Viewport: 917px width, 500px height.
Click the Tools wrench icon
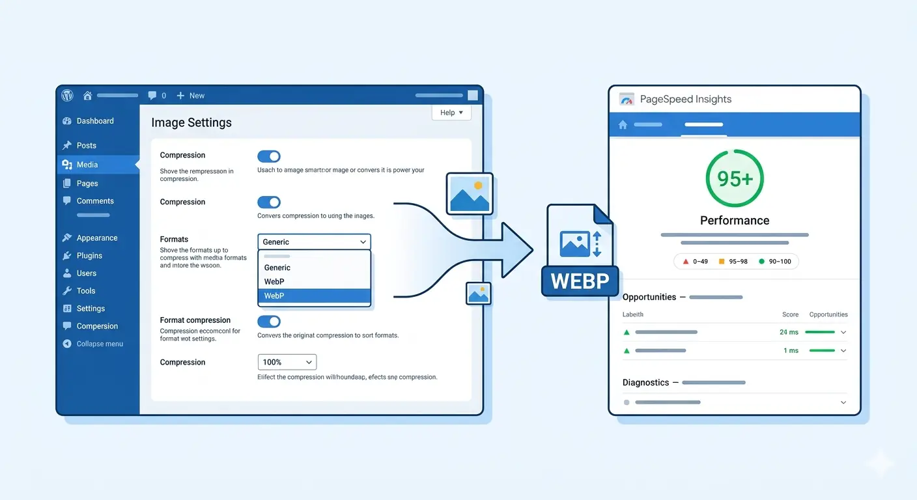pyautogui.click(x=67, y=291)
